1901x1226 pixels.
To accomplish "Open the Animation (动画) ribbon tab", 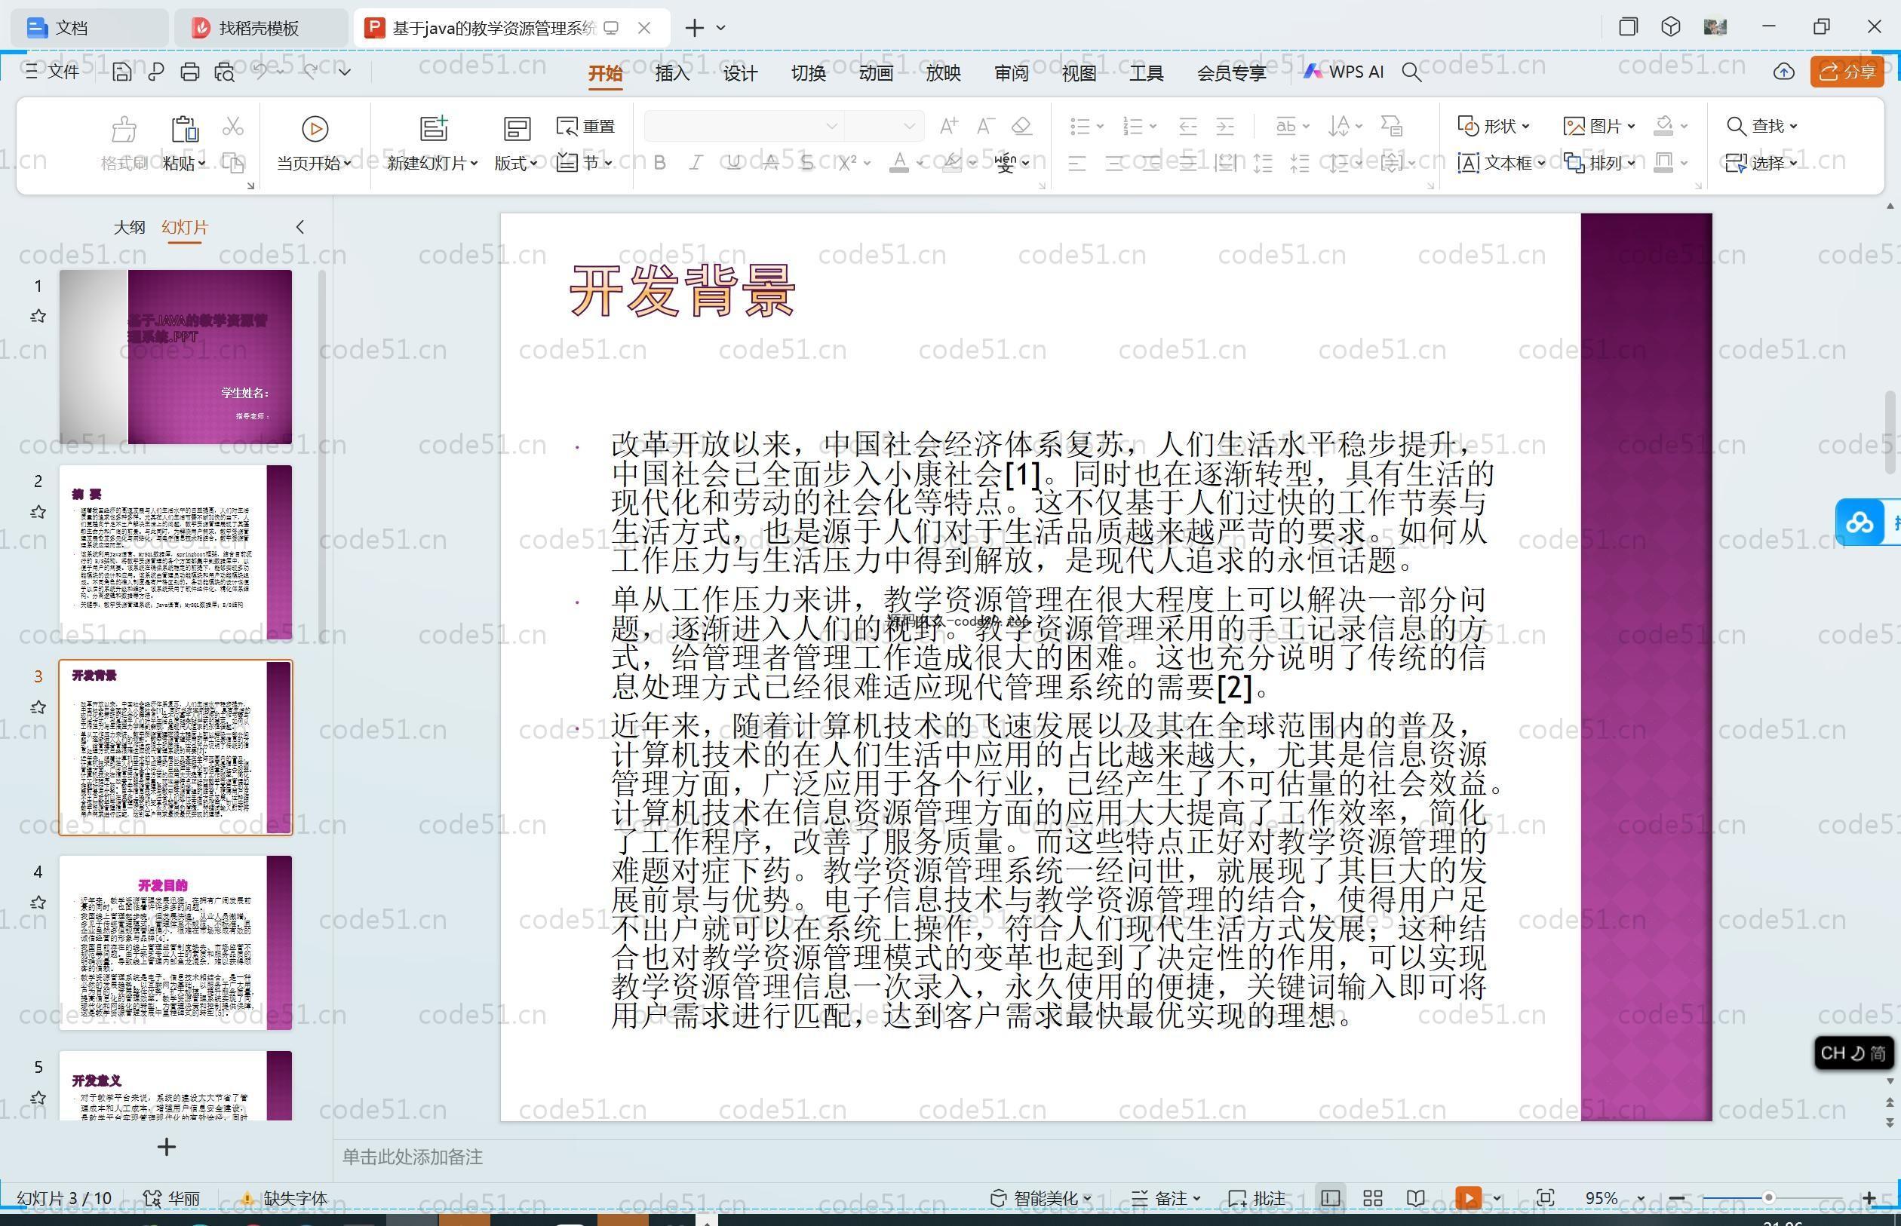I will pyautogui.click(x=876, y=73).
